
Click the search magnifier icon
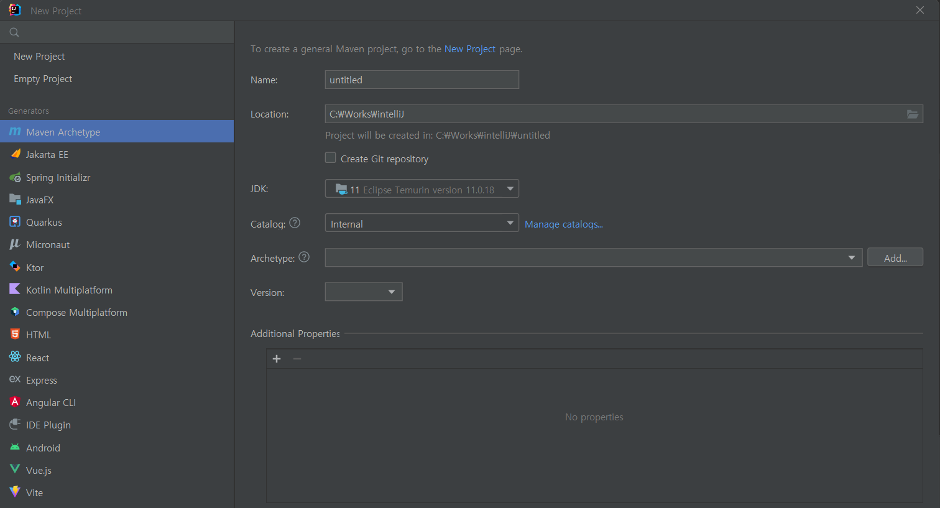14,32
